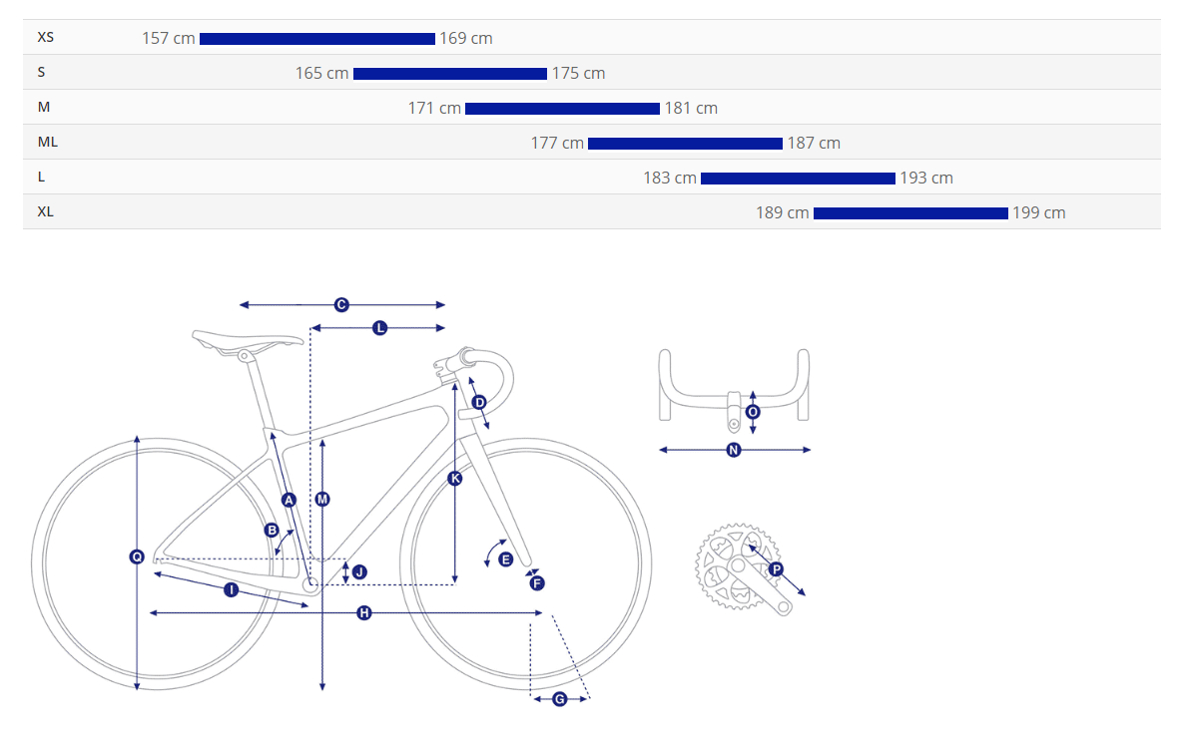Select the O stem length marker
The width and height of the screenshot is (1190, 740).
[753, 412]
